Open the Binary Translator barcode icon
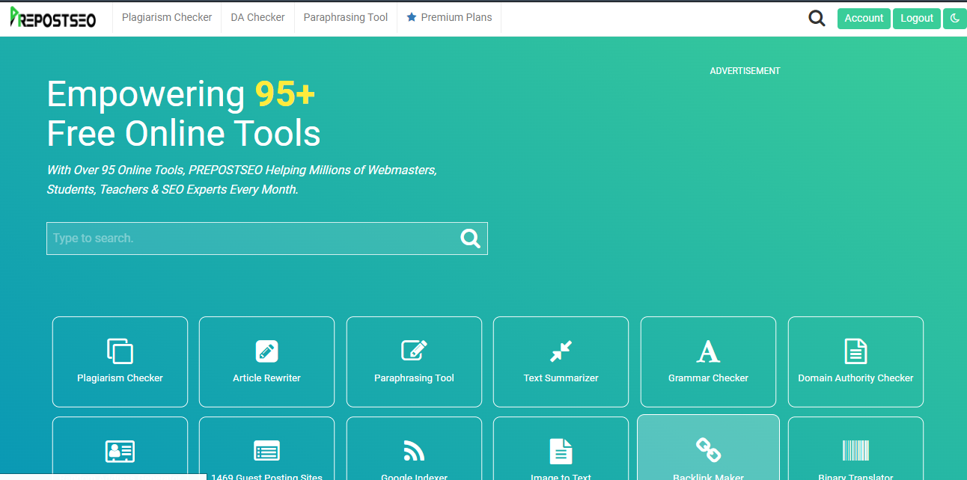Image resolution: width=967 pixels, height=480 pixels. tap(855, 450)
